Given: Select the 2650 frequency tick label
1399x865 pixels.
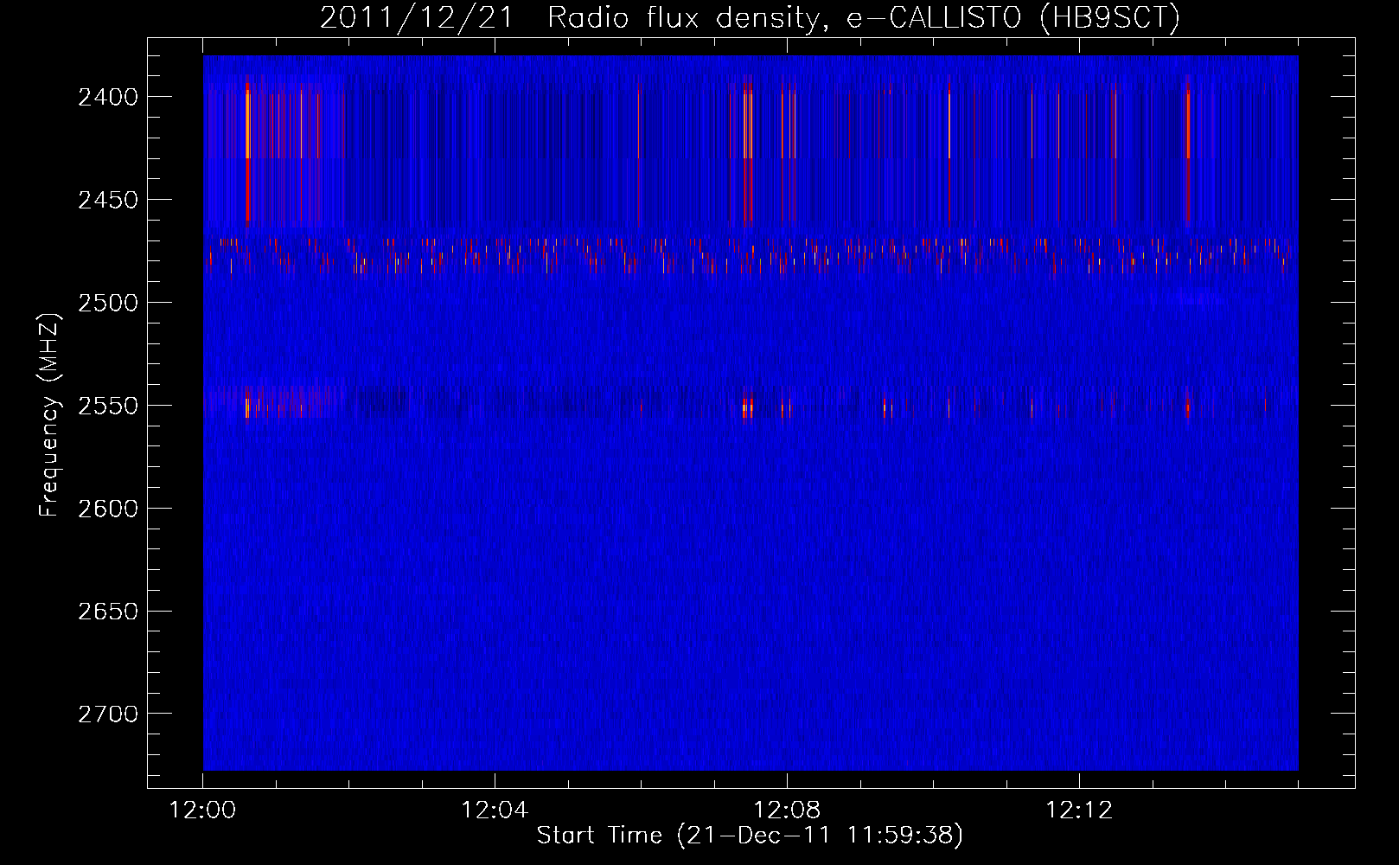Looking at the screenshot, I should coord(108,612).
